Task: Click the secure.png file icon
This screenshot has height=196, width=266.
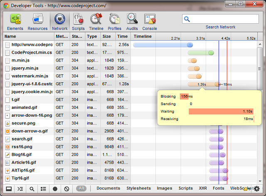Action: click(x=7, y=123)
